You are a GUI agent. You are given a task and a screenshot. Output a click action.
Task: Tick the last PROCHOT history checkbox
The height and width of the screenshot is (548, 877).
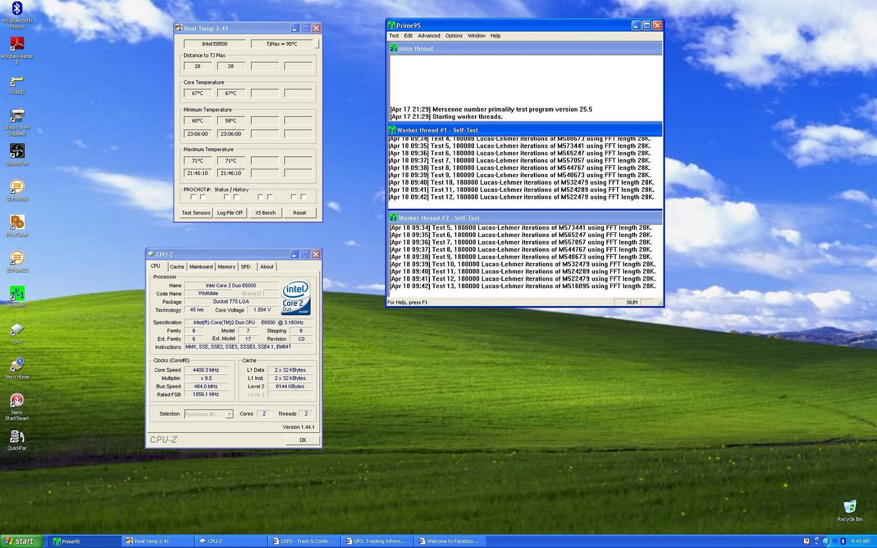click(303, 197)
